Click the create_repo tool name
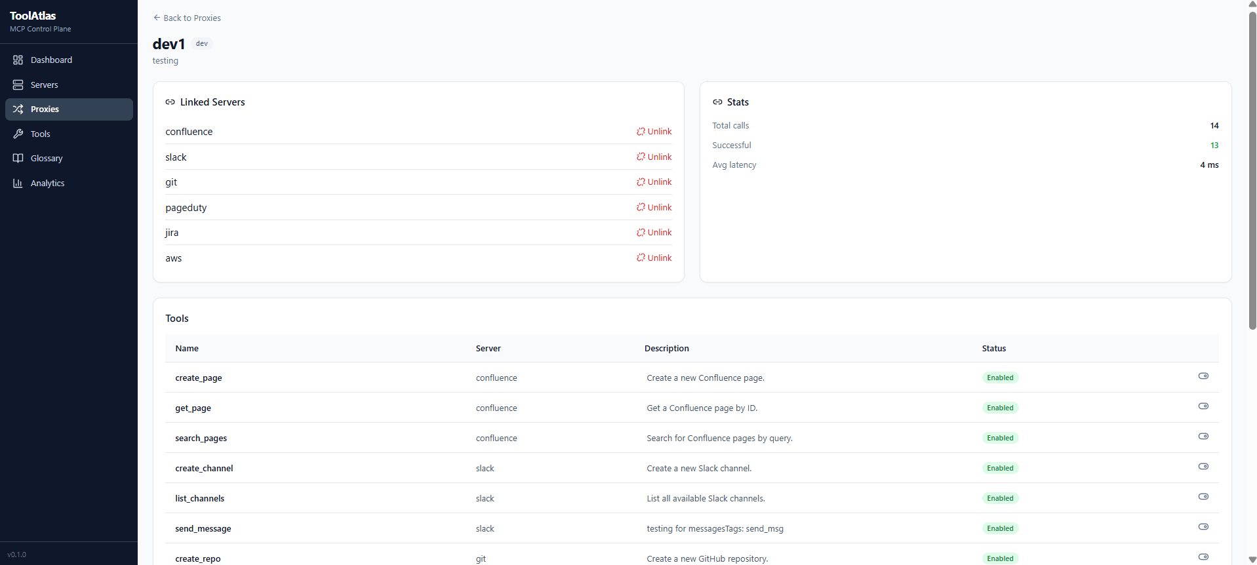The width and height of the screenshot is (1257, 565). tap(198, 558)
